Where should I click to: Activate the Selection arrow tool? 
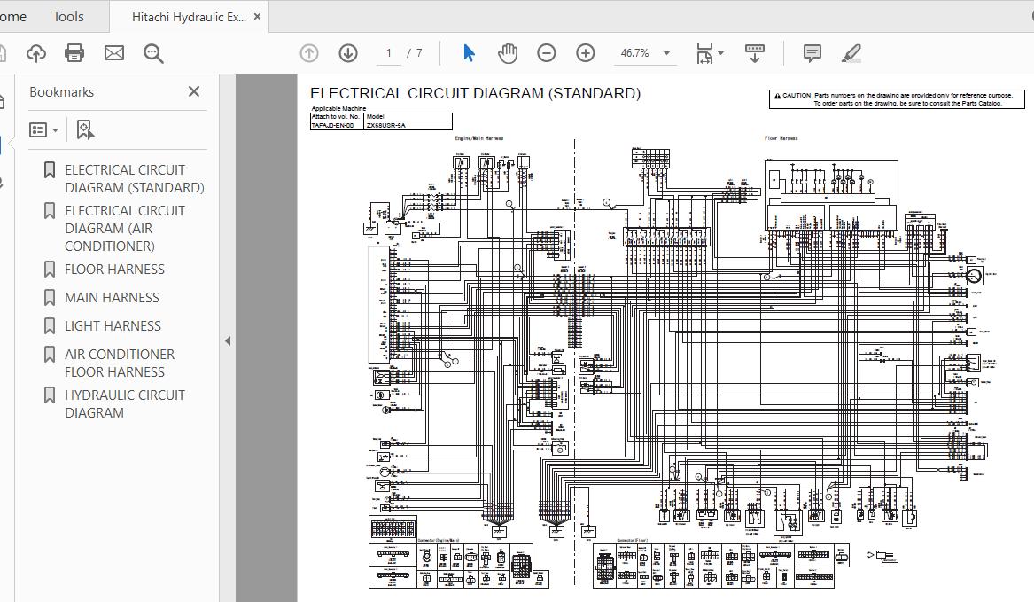point(469,53)
